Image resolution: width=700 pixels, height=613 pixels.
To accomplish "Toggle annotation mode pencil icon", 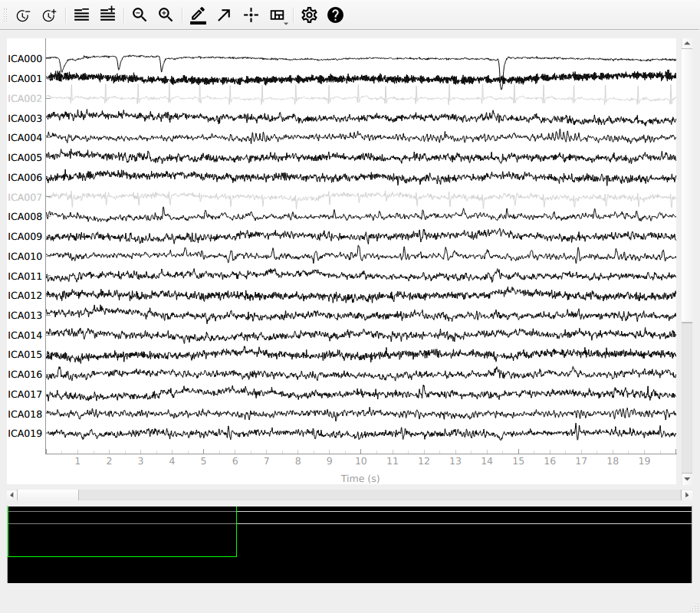I will point(198,15).
